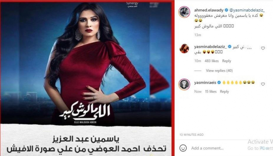Like the yasminabdelaziz_ comment with heart icon

pyautogui.click(x=263, y=48)
